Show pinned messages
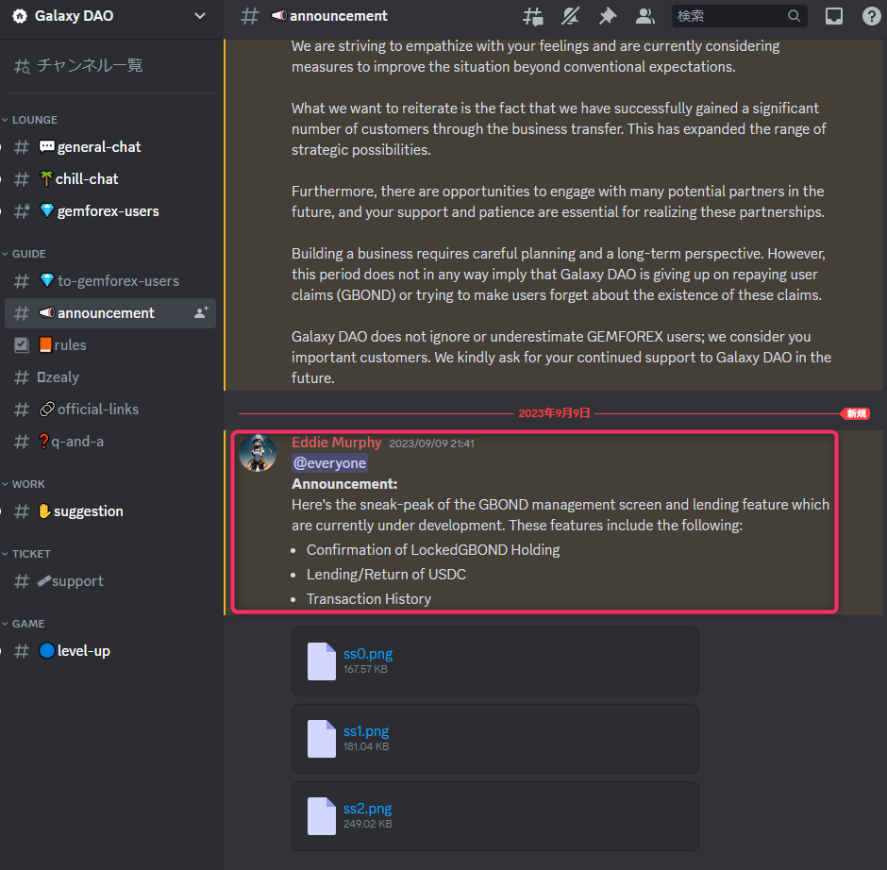Viewport: 887px width, 870px height. pos(608,16)
